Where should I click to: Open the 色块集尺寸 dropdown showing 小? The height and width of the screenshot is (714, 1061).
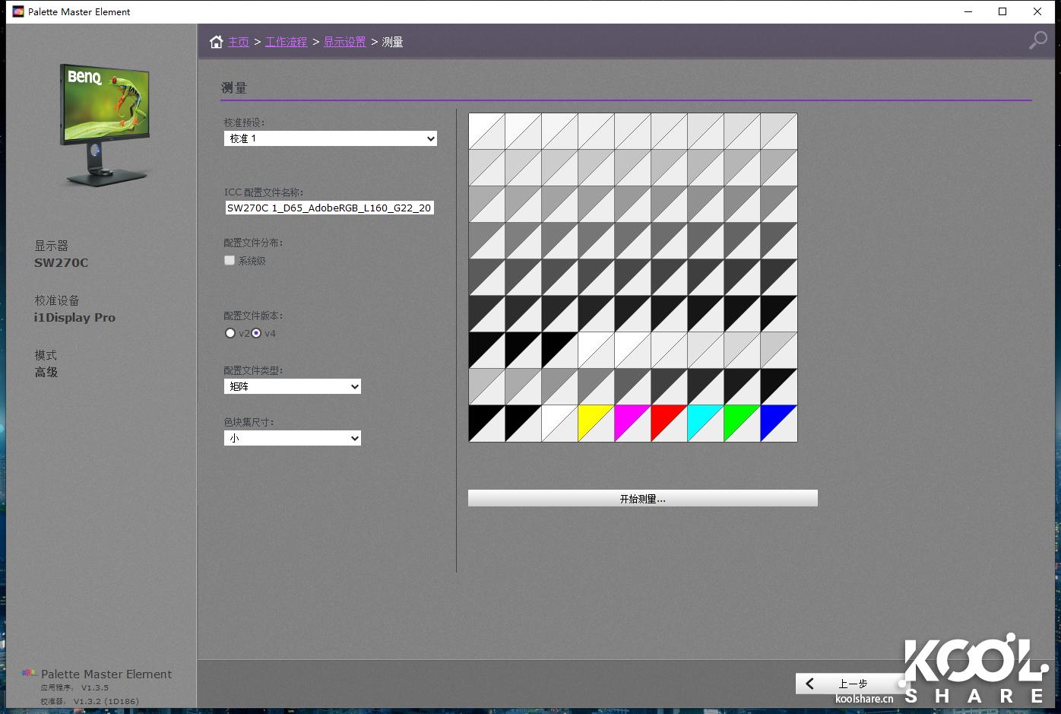click(x=293, y=438)
